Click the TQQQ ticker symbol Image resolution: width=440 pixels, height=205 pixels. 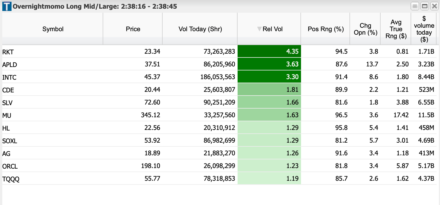[11, 179]
